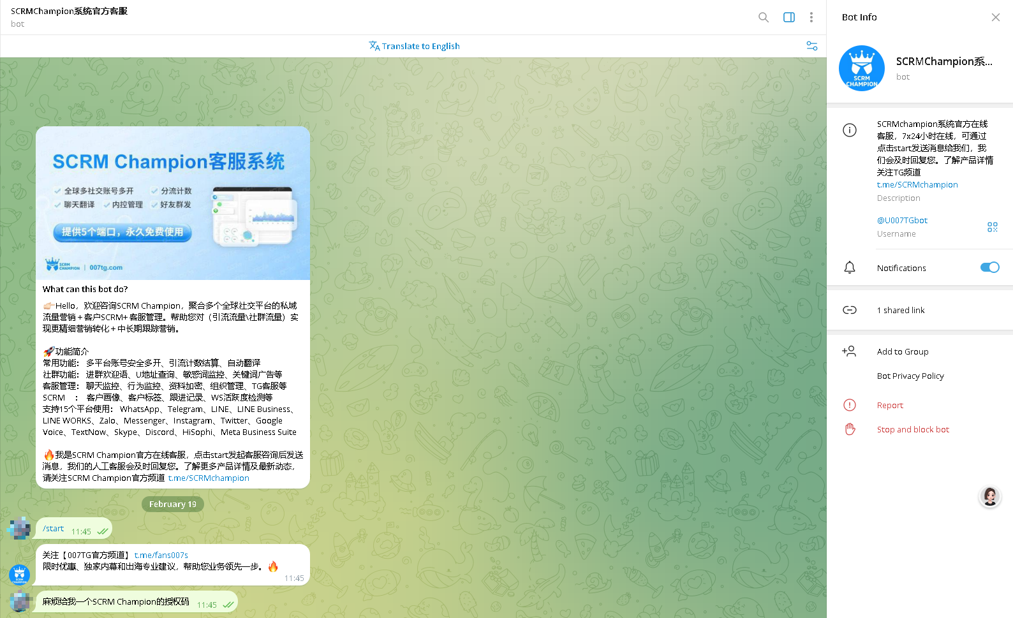Image resolution: width=1013 pixels, height=618 pixels.
Task: Select Add to Group
Action: tap(902, 351)
